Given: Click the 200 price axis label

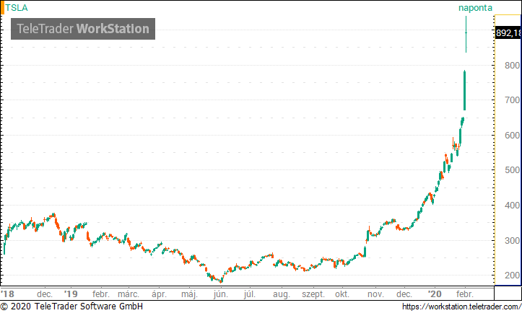Looking at the screenshot, I should [512, 275].
